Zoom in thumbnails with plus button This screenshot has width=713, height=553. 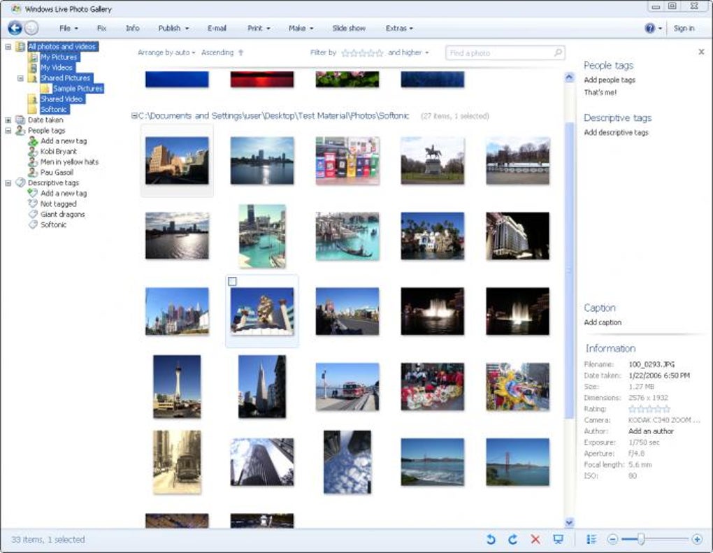click(x=697, y=539)
